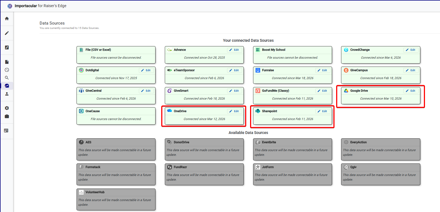
Task: Click the briefcase icon in the sidebar
Action: click(x=7, y=116)
